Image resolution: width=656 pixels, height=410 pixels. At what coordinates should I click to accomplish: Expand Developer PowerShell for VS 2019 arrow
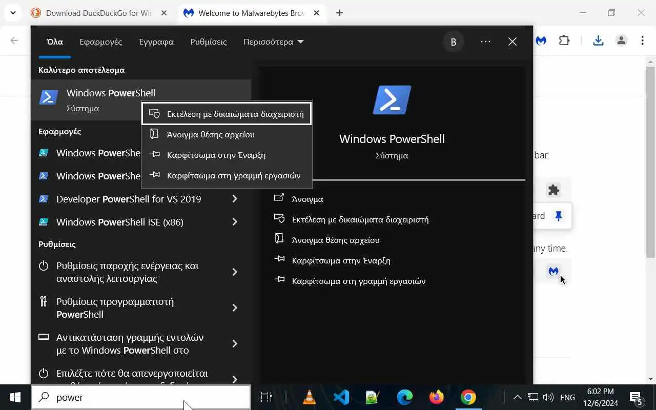point(235,199)
